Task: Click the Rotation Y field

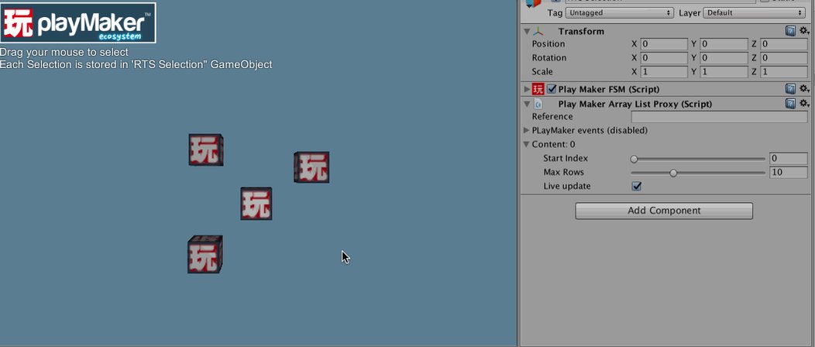Action: [724, 58]
